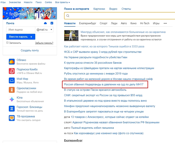Open Combo in the top navigation
The height and width of the screenshot is (143, 175).
point(48,2)
